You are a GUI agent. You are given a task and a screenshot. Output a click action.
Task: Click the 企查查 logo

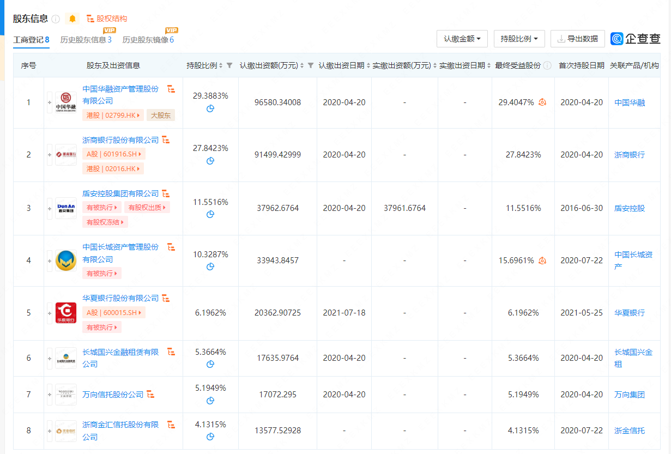[x=636, y=39]
